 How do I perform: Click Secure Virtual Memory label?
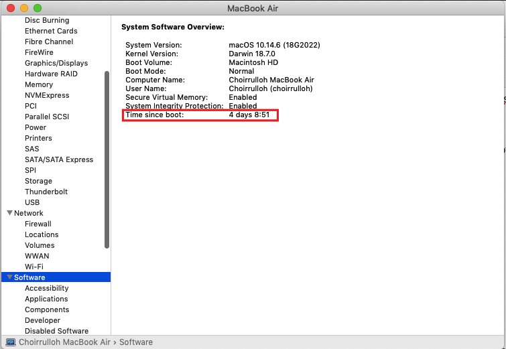(x=166, y=97)
